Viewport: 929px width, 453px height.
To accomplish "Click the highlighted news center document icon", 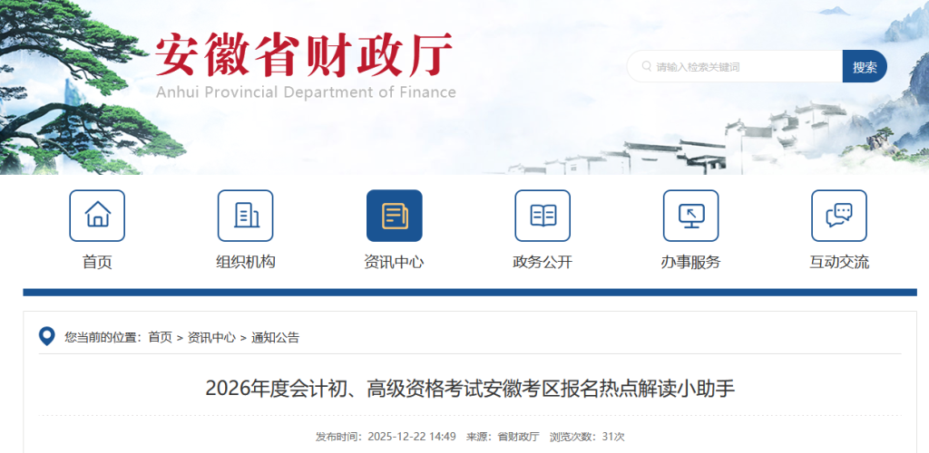I will click(394, 216).
